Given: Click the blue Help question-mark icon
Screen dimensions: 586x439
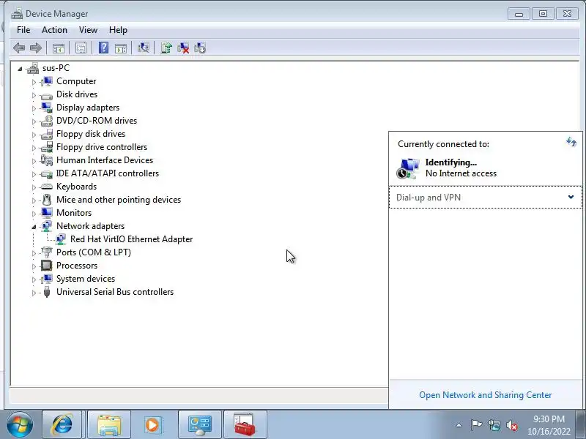Looking at the screenshot, I should (103, 48).
